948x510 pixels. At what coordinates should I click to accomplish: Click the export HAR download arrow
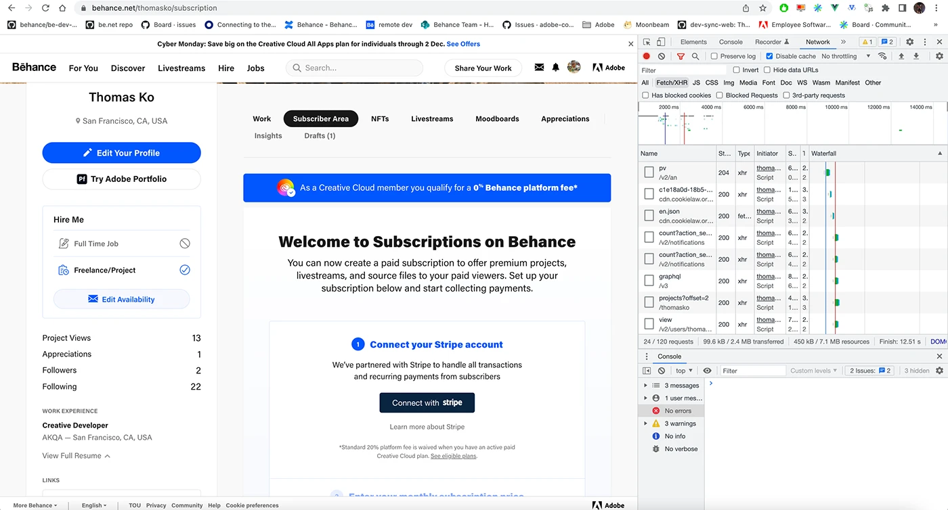coord(916,56)
